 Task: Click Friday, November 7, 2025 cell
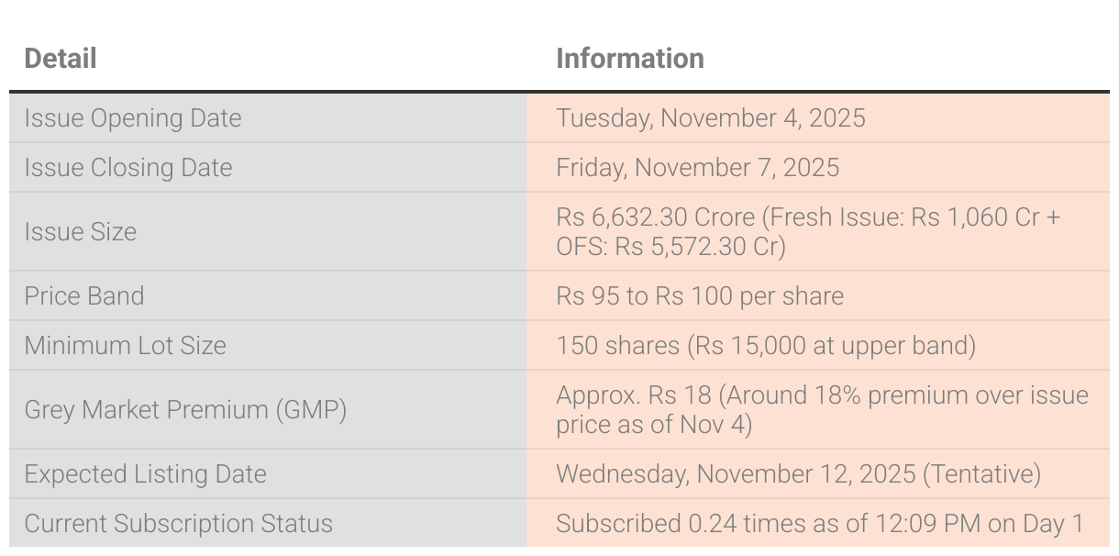tap(697, 168)
